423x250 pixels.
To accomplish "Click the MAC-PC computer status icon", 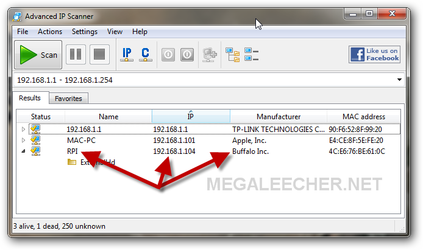I will tap(35, 140).
